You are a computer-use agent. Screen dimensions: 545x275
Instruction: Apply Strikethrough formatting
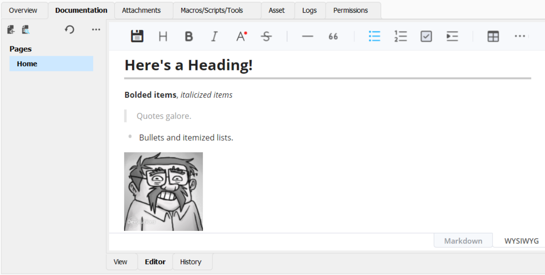(266, 36)
